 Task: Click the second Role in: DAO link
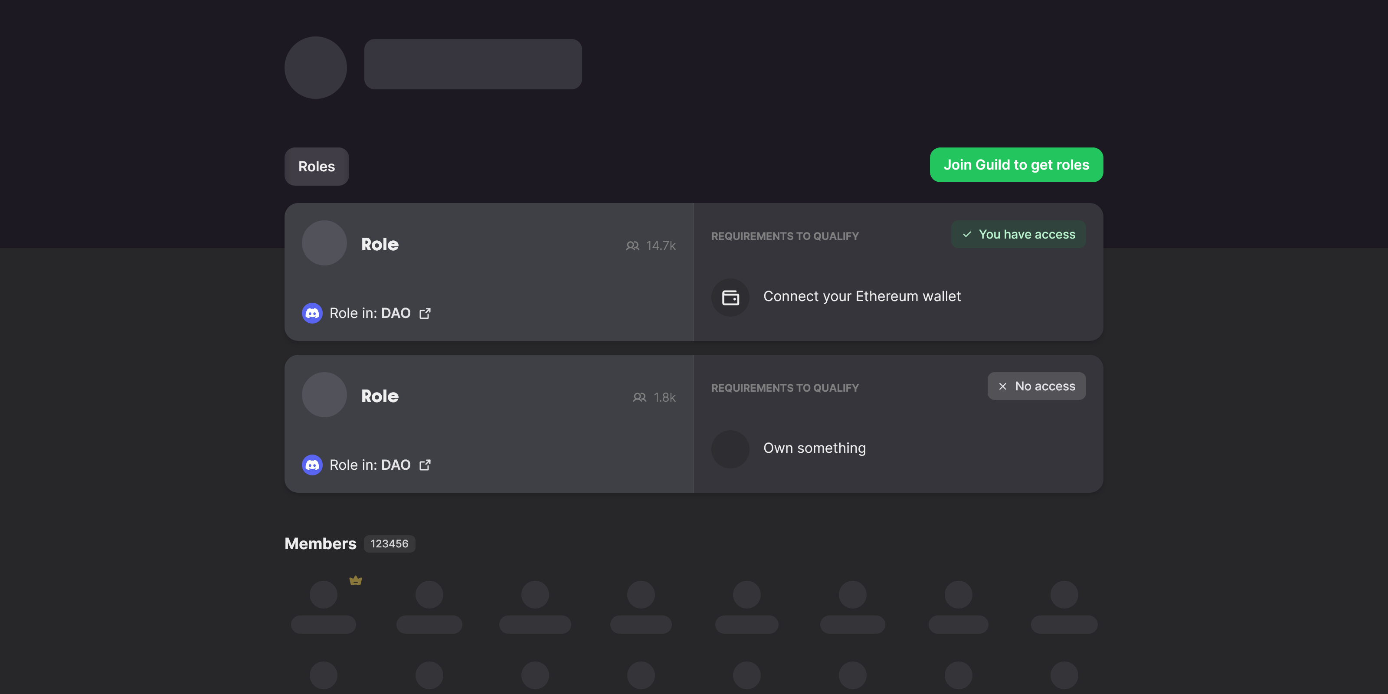370,465
